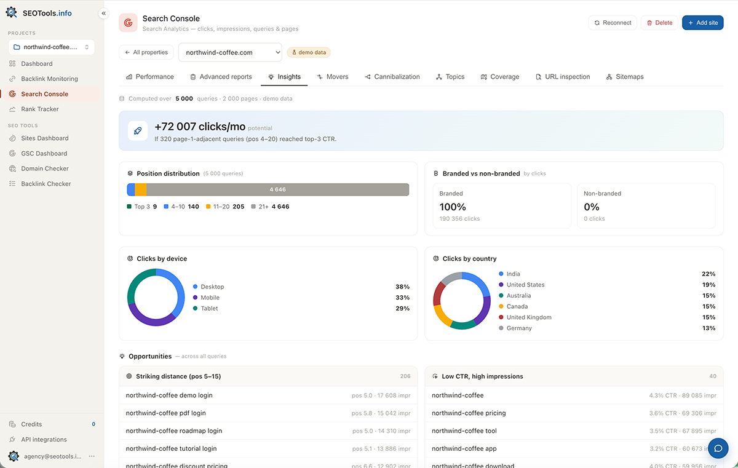738x468 pixels.
Task: Switch to the Topics tab
Action: (x=450, y=77)
